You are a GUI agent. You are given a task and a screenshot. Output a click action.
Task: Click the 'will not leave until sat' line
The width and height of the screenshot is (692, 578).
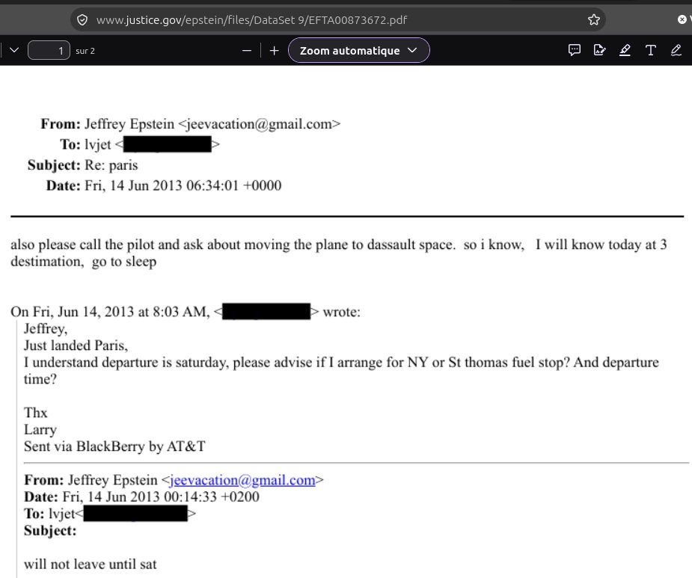(x=90, y=564)
